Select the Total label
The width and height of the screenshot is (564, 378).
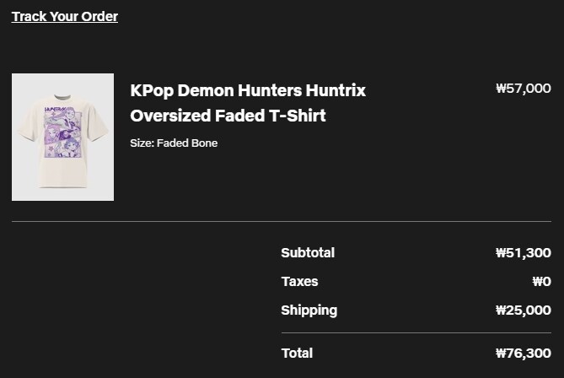pos(297,354)
